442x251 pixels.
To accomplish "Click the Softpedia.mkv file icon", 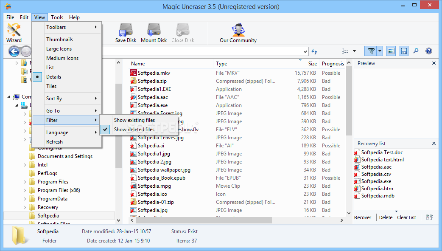I will (133, 73).
